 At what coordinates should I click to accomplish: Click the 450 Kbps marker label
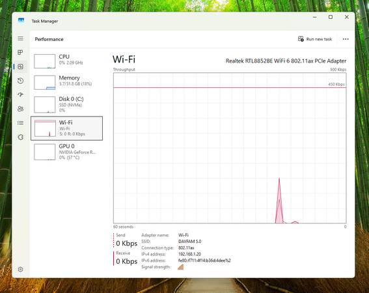coord(336,85)
